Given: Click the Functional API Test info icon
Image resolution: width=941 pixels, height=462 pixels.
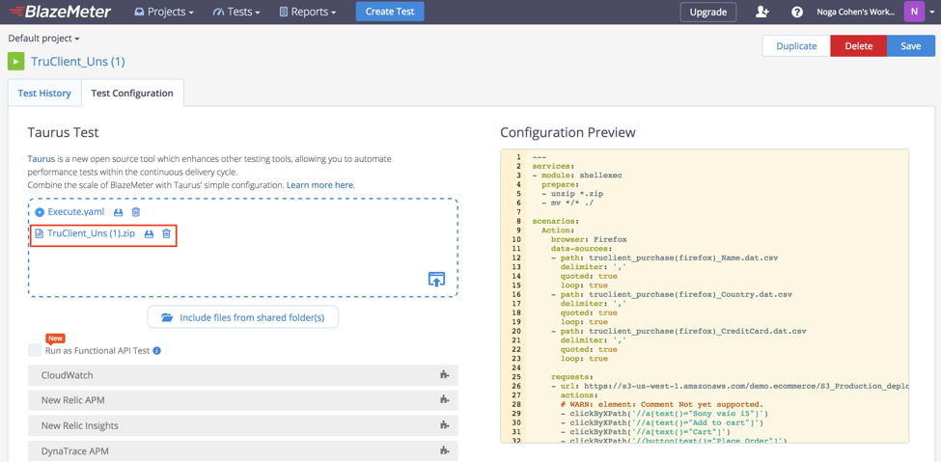Looking at the screenshot, I should click(x=156, y=350).
